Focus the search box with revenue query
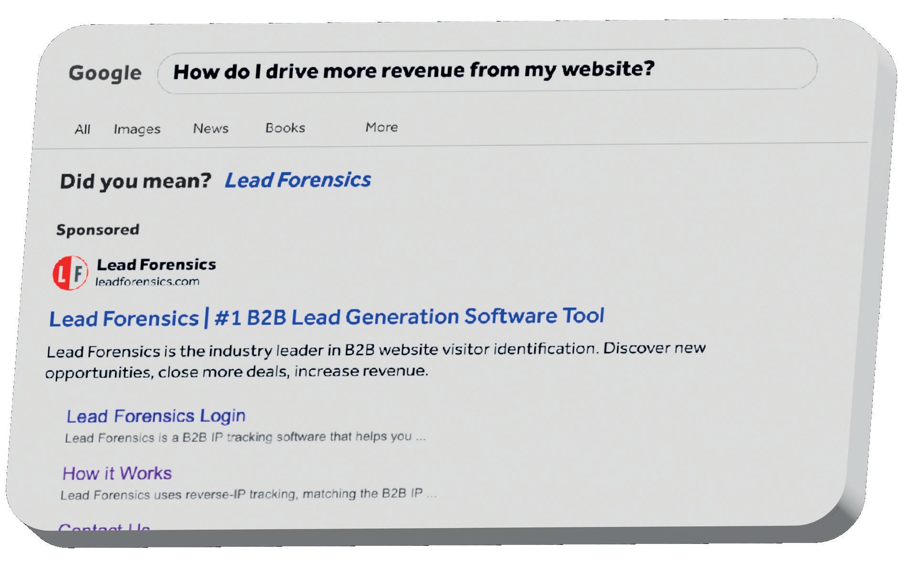The height and width of the screenshot is (563, 913). 487,70
